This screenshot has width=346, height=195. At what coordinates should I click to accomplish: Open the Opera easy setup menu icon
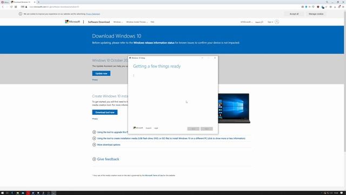pyautogui.click(x=343, y=7)
